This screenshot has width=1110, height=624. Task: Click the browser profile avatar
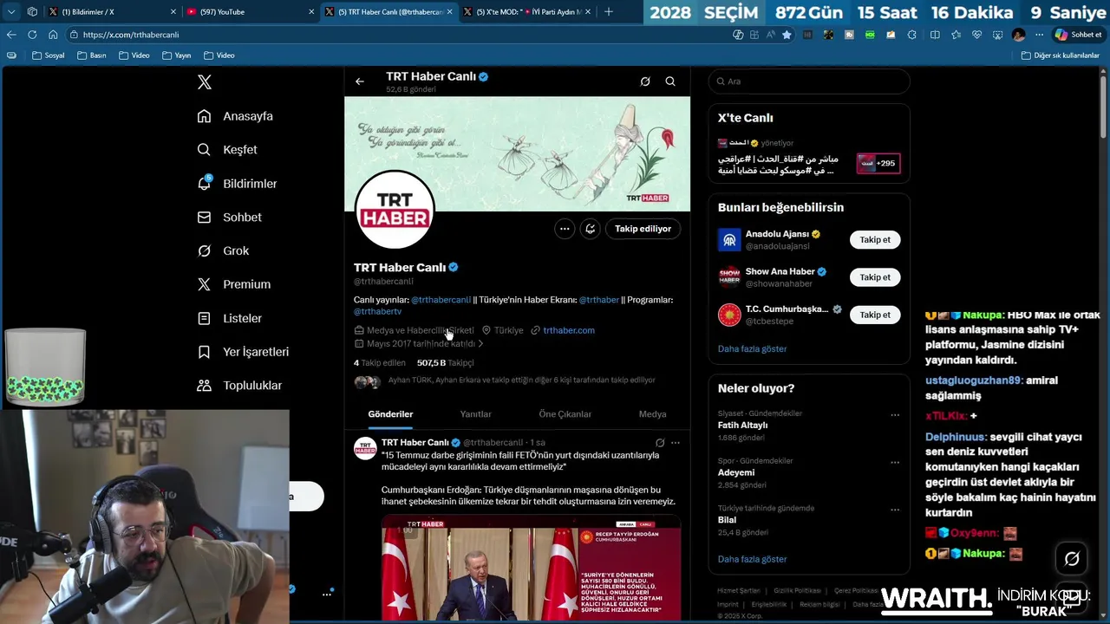[1018, 35]
